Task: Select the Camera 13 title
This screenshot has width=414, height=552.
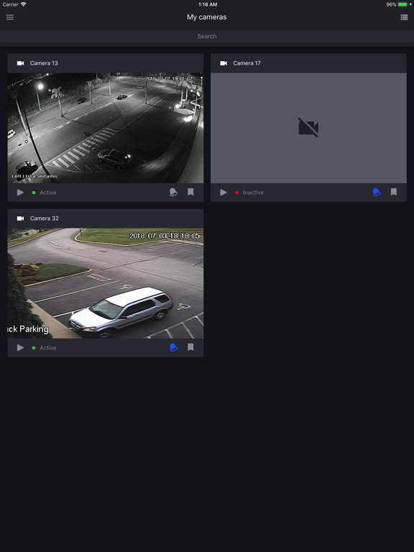Action: (x=44, y=63)
